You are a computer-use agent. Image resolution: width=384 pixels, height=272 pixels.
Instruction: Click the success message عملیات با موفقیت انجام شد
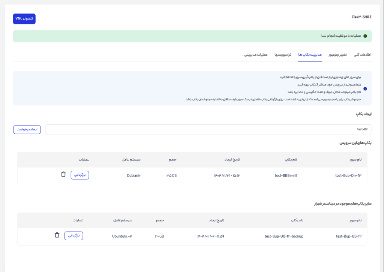(340, 36)
